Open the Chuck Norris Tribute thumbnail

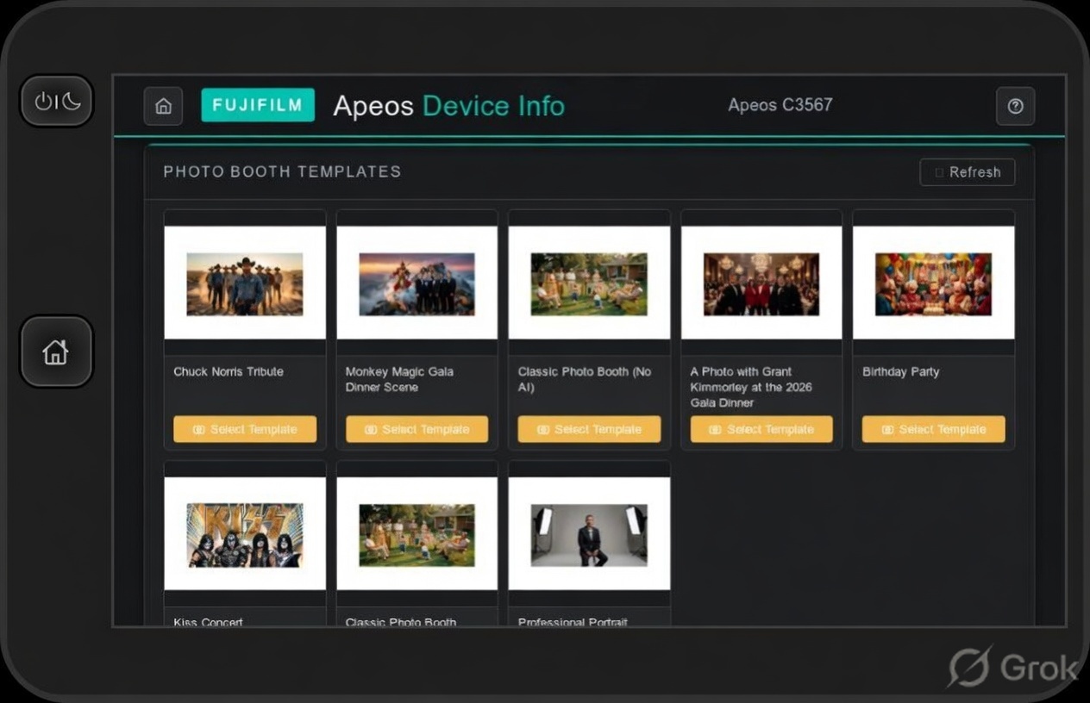pyautogui.click(x=245, y=283)
